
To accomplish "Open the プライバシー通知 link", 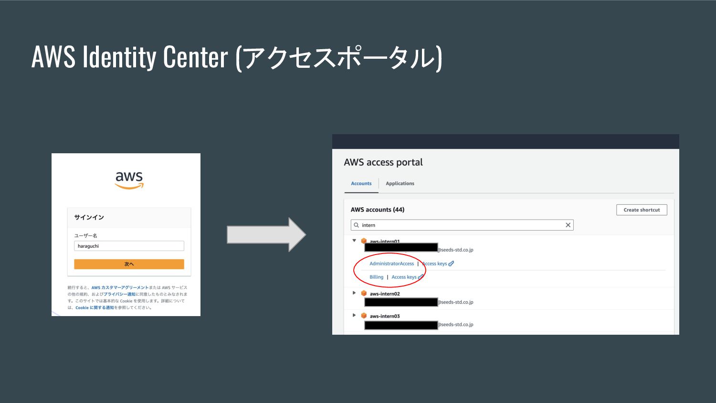I will 119,294.
